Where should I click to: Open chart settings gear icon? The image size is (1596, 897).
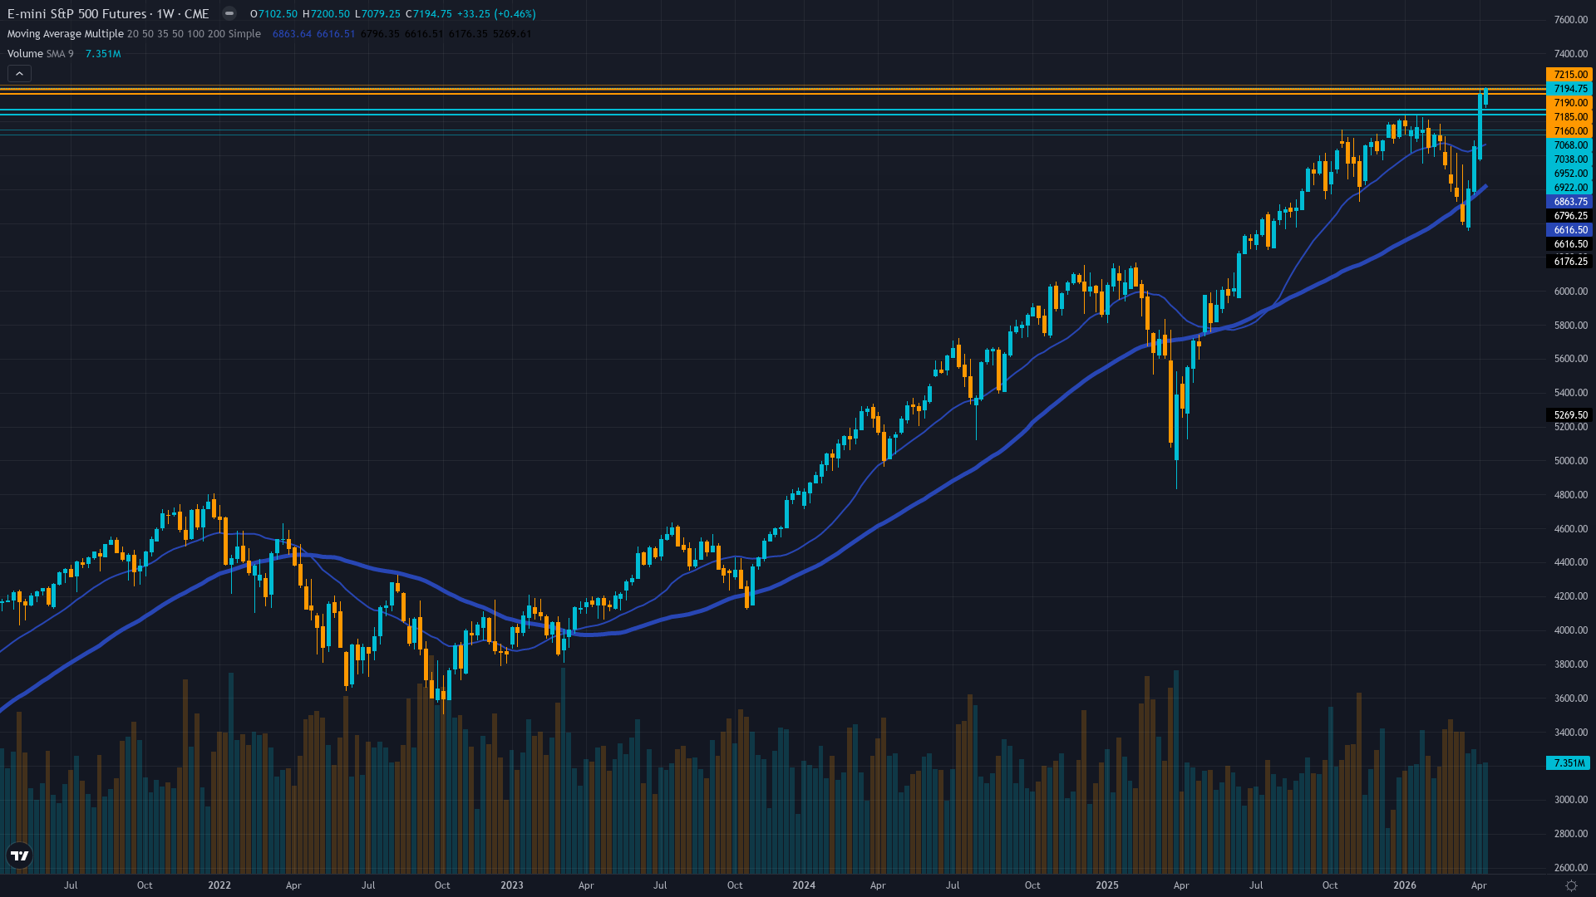[x=1571, y=885]
